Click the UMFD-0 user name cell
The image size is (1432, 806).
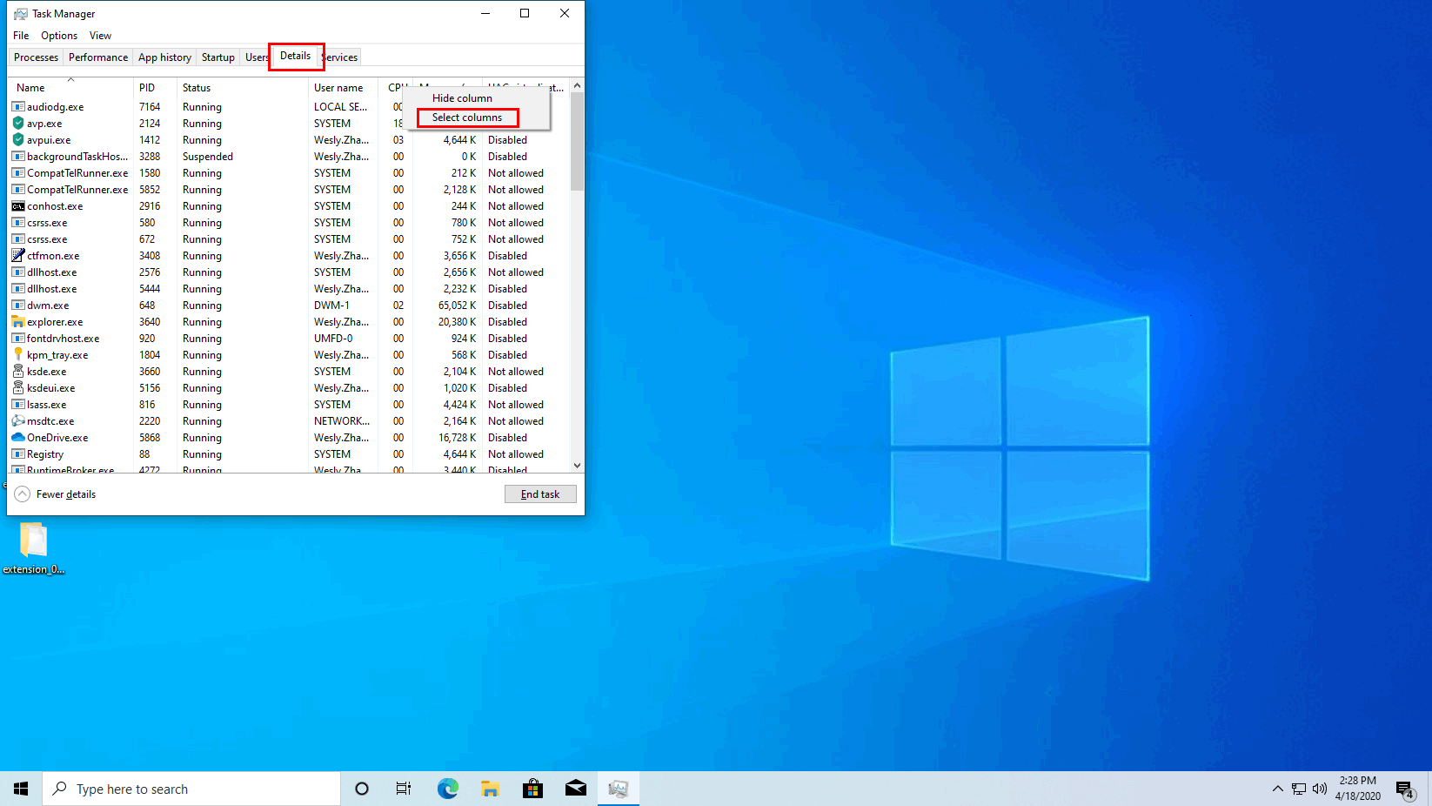[333, 339]
